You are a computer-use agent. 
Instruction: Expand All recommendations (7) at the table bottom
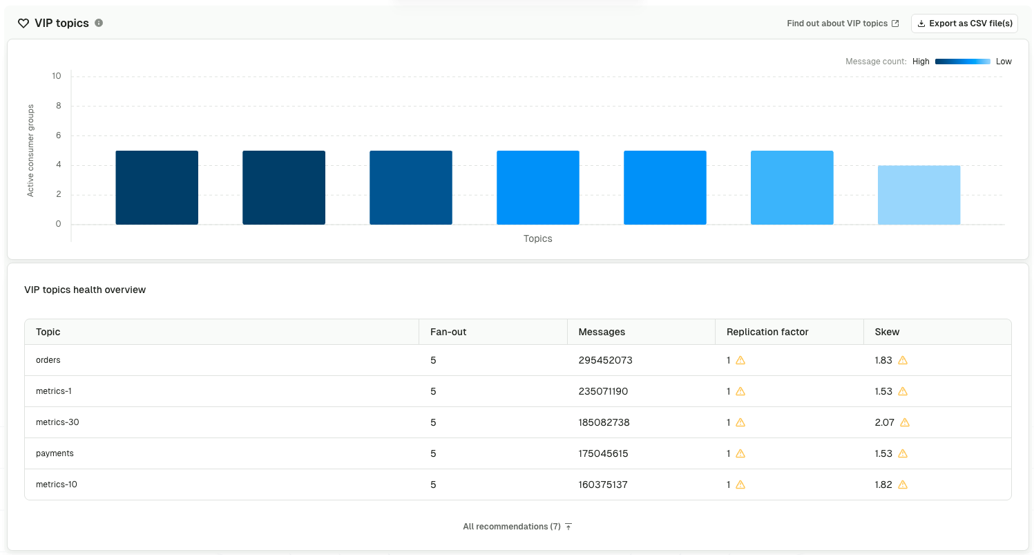[x=510, y=526]
